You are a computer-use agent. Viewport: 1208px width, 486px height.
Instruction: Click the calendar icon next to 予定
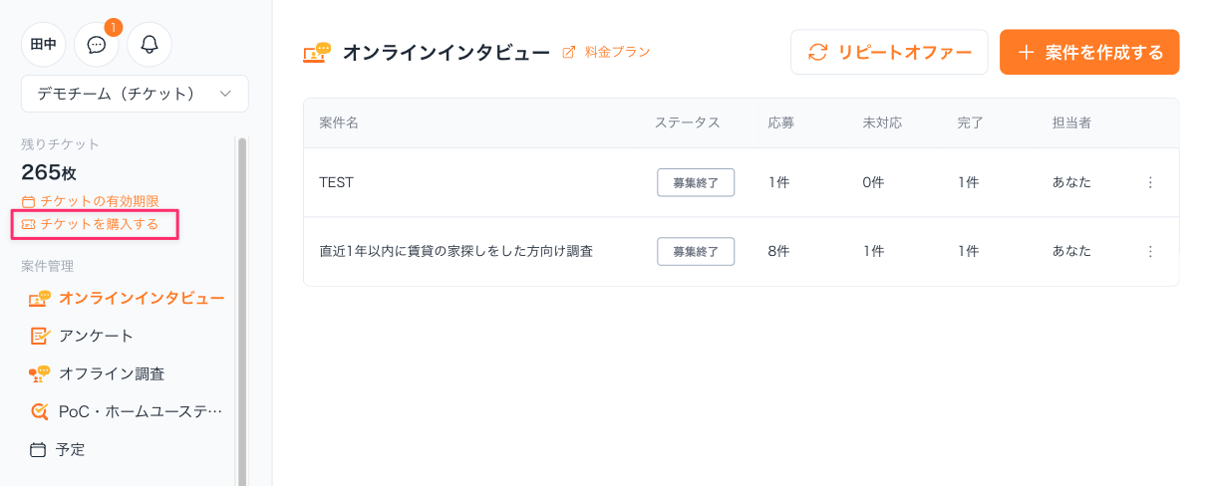point(39,450)
